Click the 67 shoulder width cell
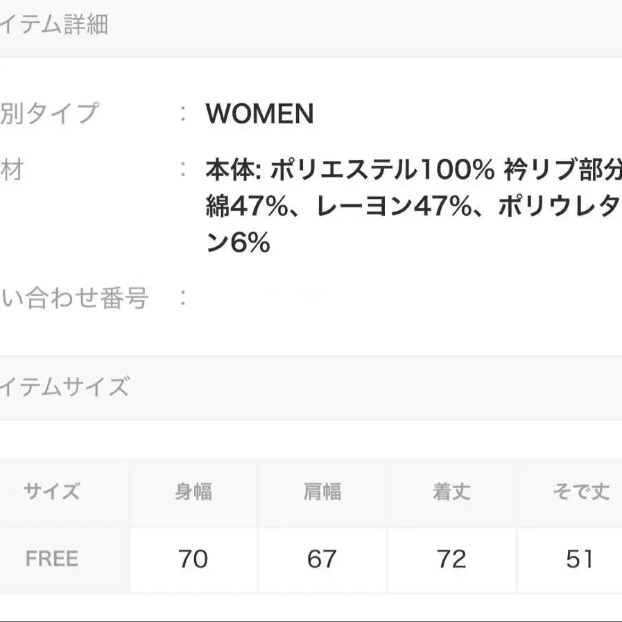 click(322, 558)
